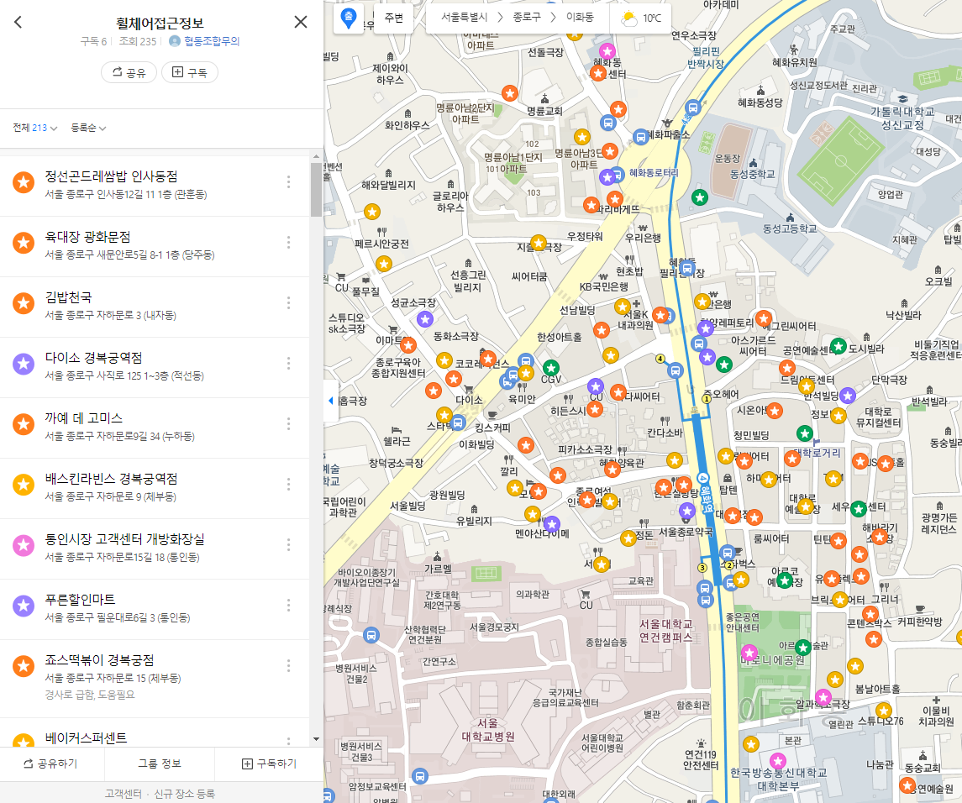Select the 다이소 경복궁역점 purple star icon
Image resolution: width=962 pixels, height=803 pixels.
coord(24,364)
